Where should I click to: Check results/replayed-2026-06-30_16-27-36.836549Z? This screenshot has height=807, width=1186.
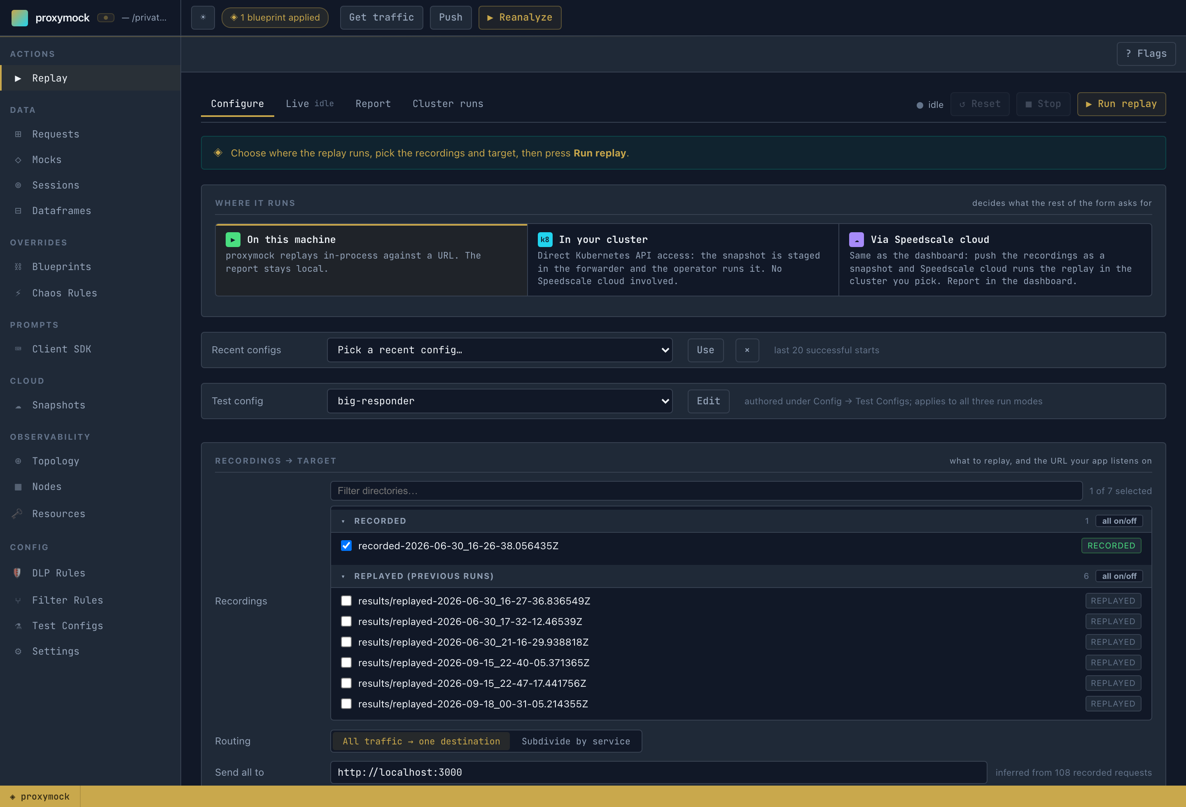tap(346, 601)
